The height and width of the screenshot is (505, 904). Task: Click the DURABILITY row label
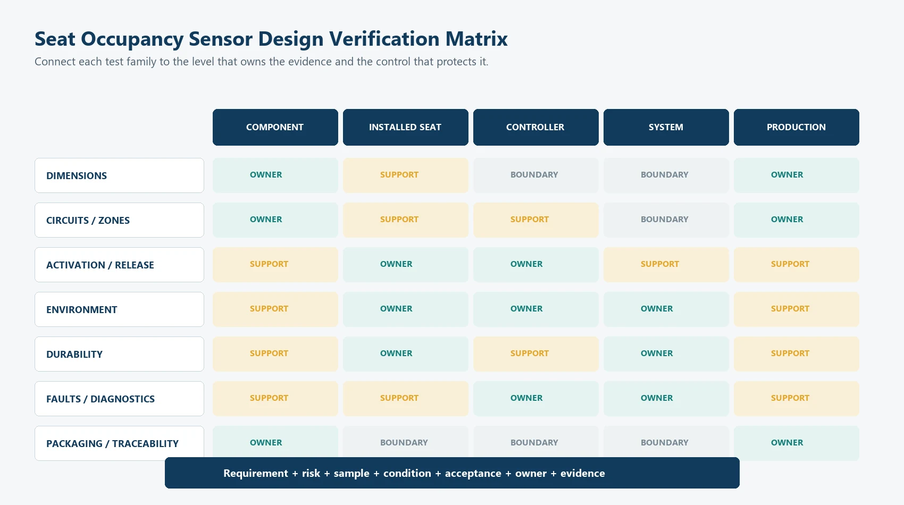point(119,354)
